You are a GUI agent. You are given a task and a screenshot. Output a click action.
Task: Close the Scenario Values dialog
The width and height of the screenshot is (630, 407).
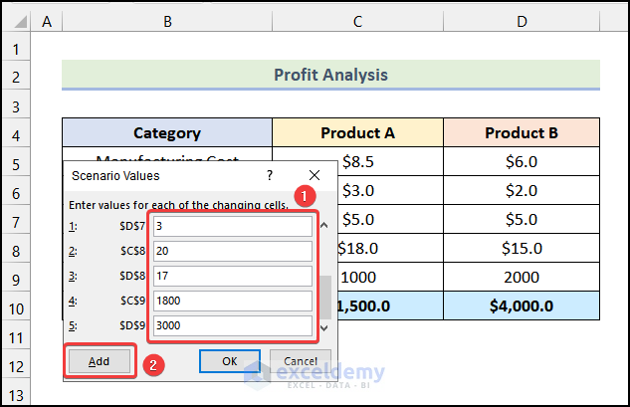315,175
